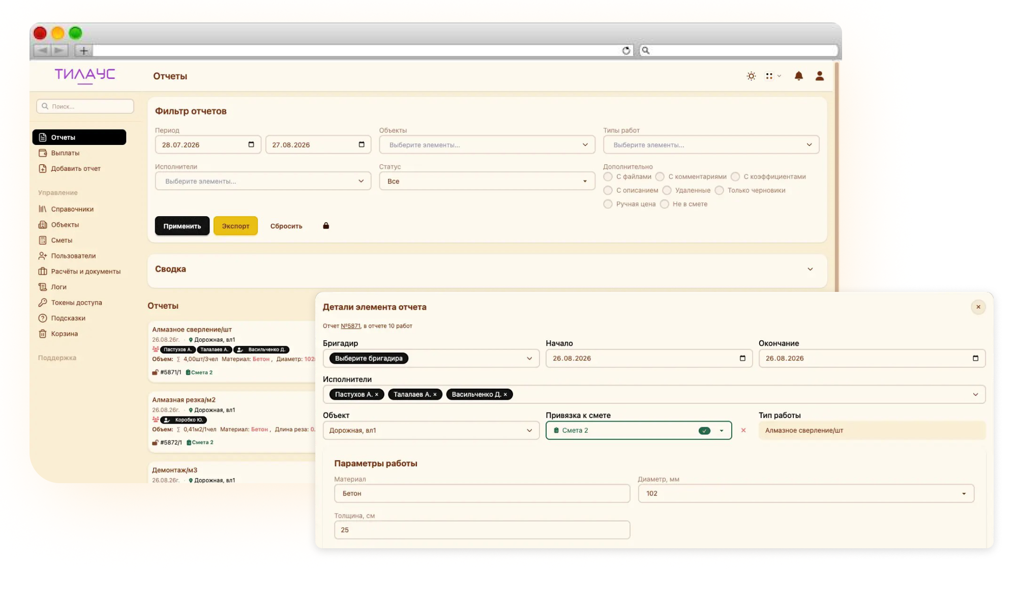Click the lock icon next to Сбросить
This screenshot has height=593, width=1017.
[326, 226]
